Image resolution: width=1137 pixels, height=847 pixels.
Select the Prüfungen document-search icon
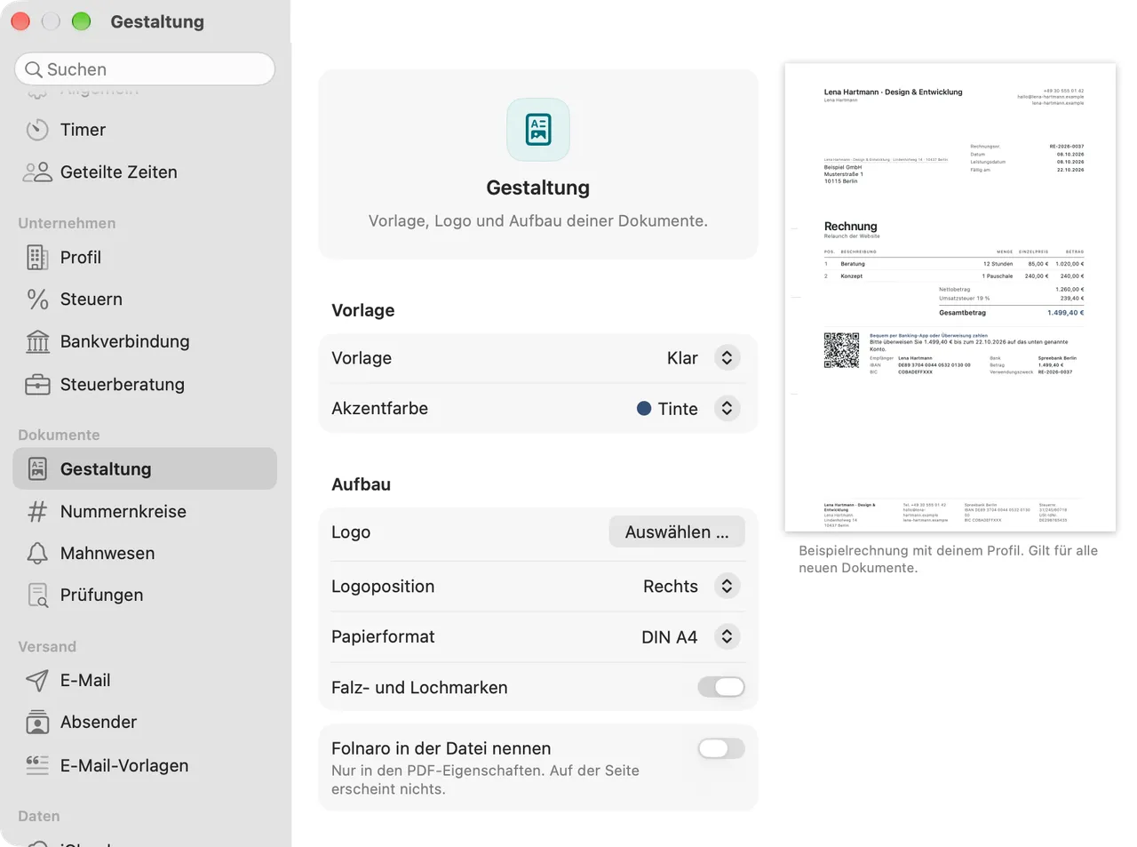pos(37,595)
